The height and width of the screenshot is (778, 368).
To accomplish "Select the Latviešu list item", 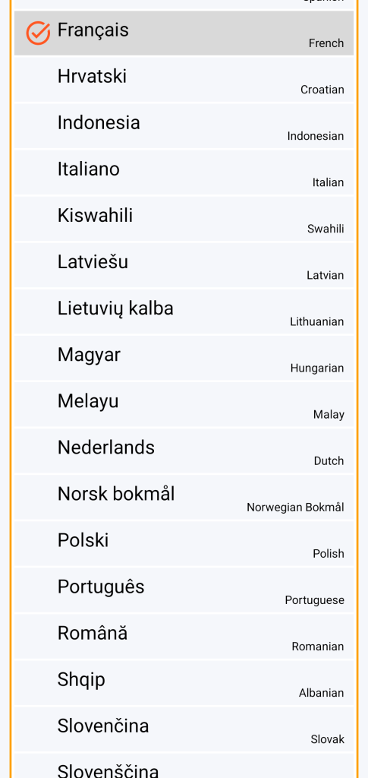I will click(x=184, y=265).
